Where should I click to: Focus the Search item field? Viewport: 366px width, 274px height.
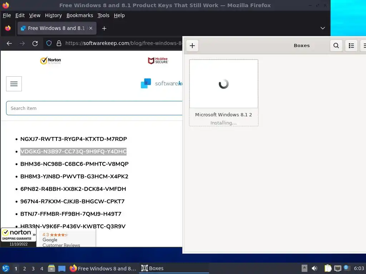[94, 108]
